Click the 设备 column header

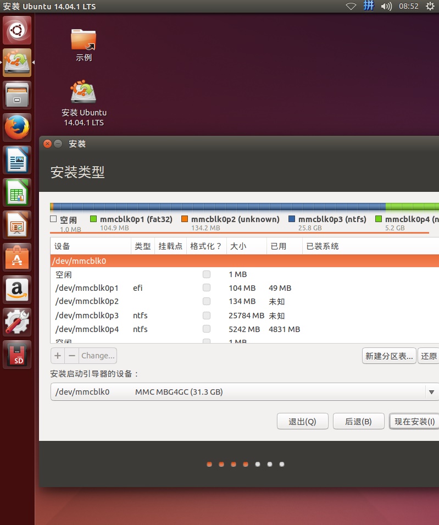coord(91,246)
